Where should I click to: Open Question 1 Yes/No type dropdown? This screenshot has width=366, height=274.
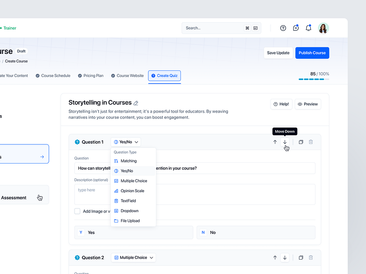coord(126,142)
